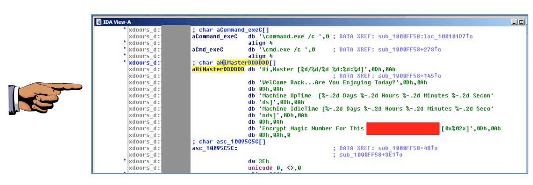
Task: Click the aCmd_exeC label name
Action: [208, 50]
